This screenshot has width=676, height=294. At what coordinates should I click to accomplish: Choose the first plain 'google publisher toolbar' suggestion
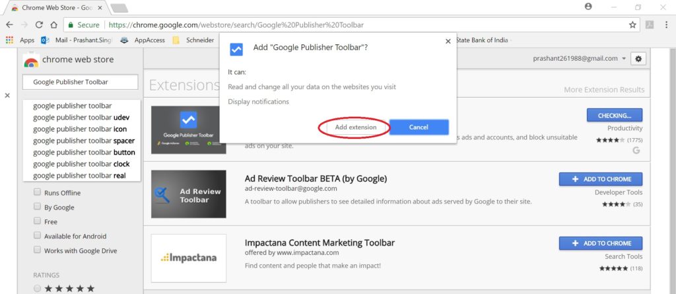81,106
